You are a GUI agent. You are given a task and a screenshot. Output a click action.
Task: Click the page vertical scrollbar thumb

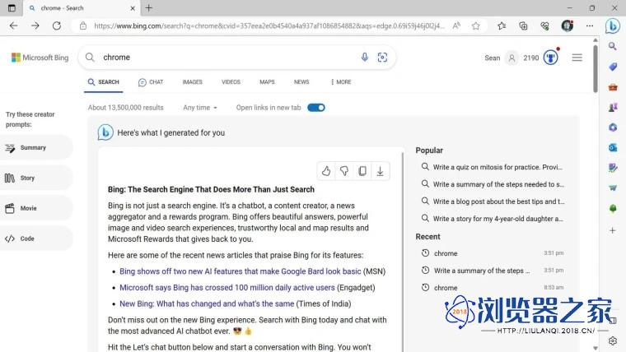point(596,68)
